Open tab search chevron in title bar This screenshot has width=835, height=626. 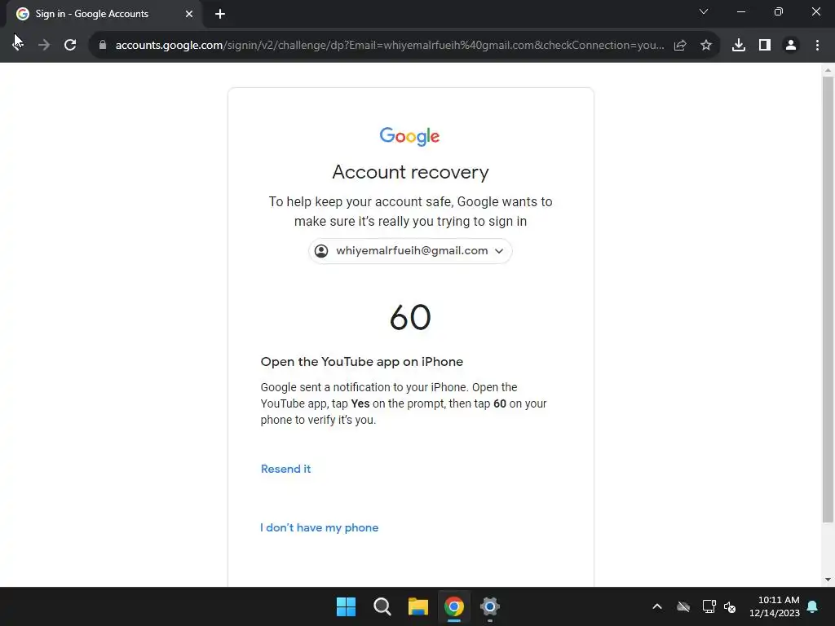click(x=704, y=11)
